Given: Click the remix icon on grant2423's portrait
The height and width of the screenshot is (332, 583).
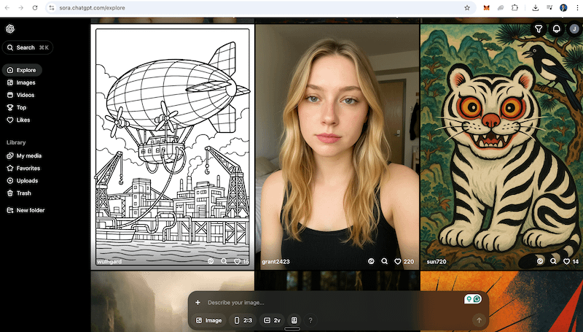Looking at the screenshot, I should click(371, 261).
